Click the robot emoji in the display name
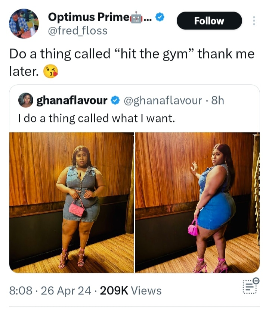The width and height of the screenshot is (269, 312). click(137, 17)
